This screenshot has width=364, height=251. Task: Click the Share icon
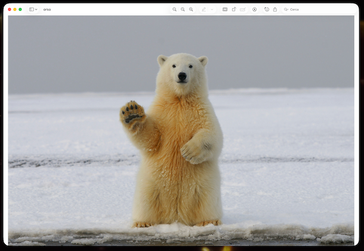point(275,10)
